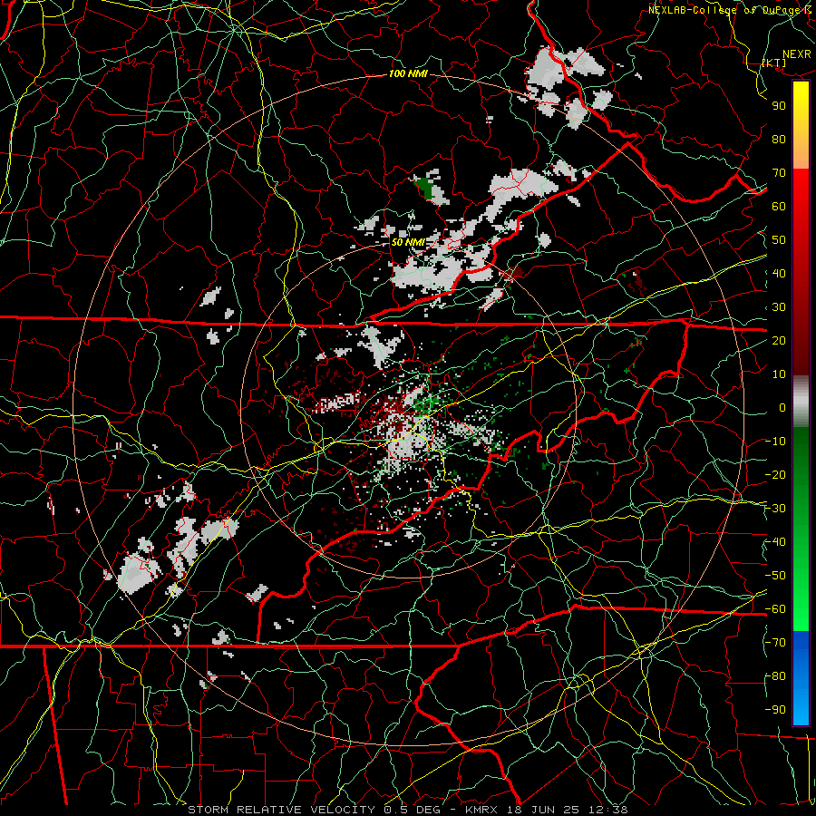The image size is (816, 816).
Task: Click the "50 NMI" range ring label
Action: pyautogui.click(x=408, y=242)
